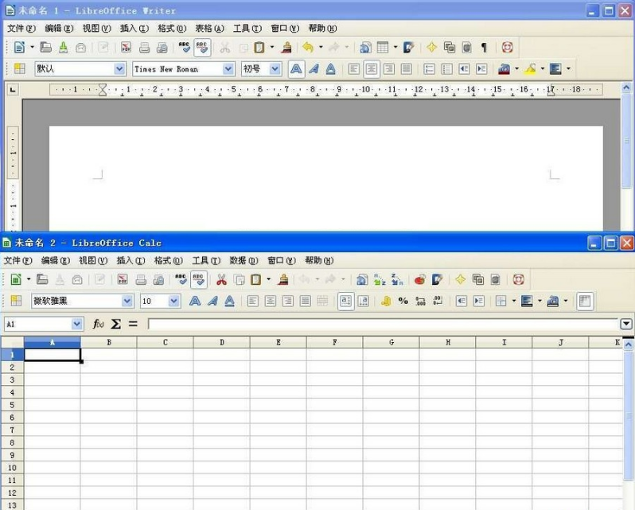Click Export as PDF icon in Writer

[x=126, y=48]
